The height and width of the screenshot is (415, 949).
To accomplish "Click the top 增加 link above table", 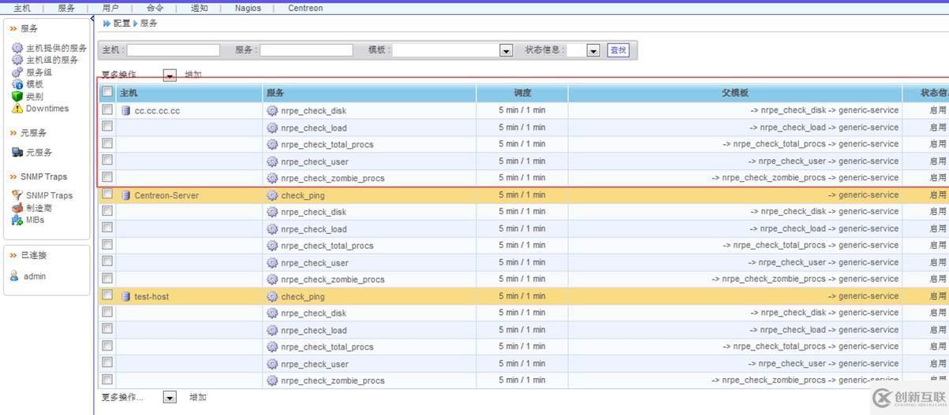I will 193,75.
